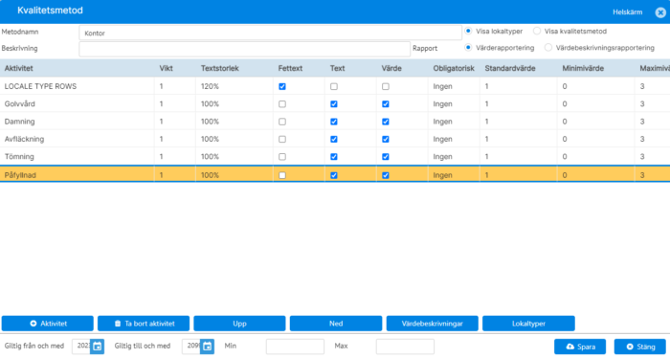This screenshot has width=670, height=359.
Task: Open Obligatorisk value Ingen for Påfyllnad
Action: coord(442,175)
